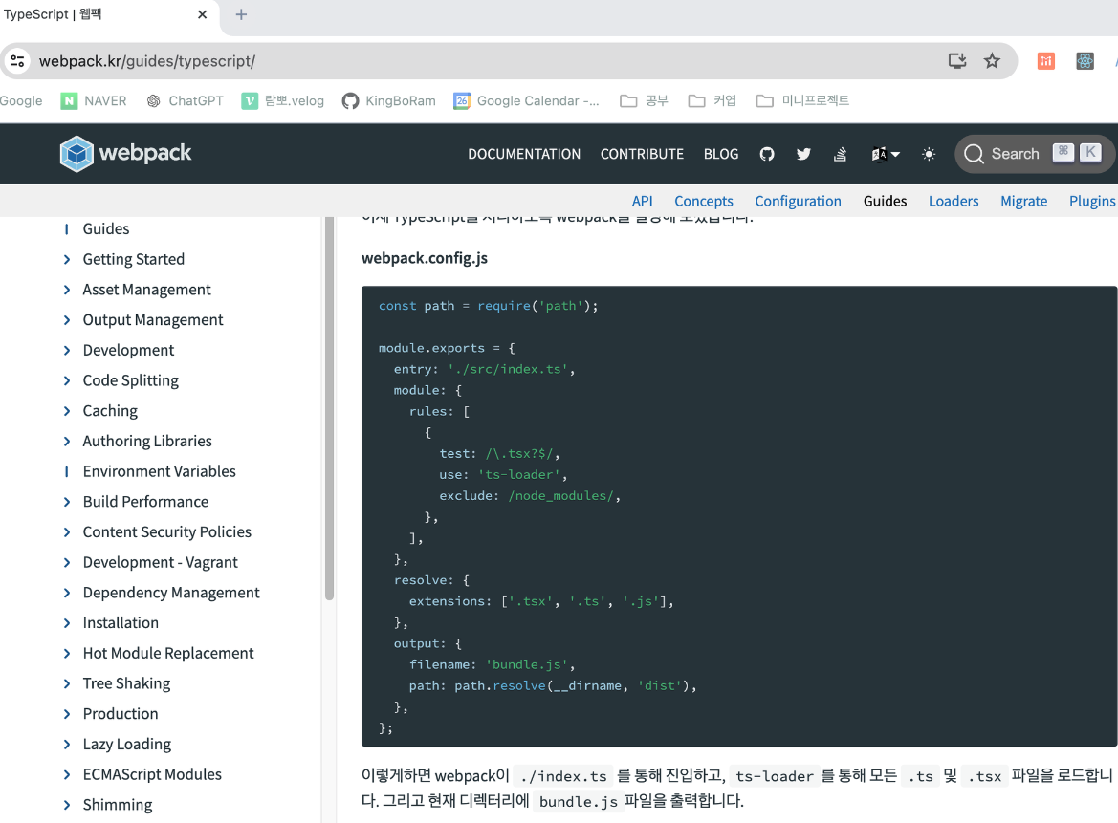Open the CONTRIBUTE menu item
1118x823 pixels.
[x=642, y=154]
